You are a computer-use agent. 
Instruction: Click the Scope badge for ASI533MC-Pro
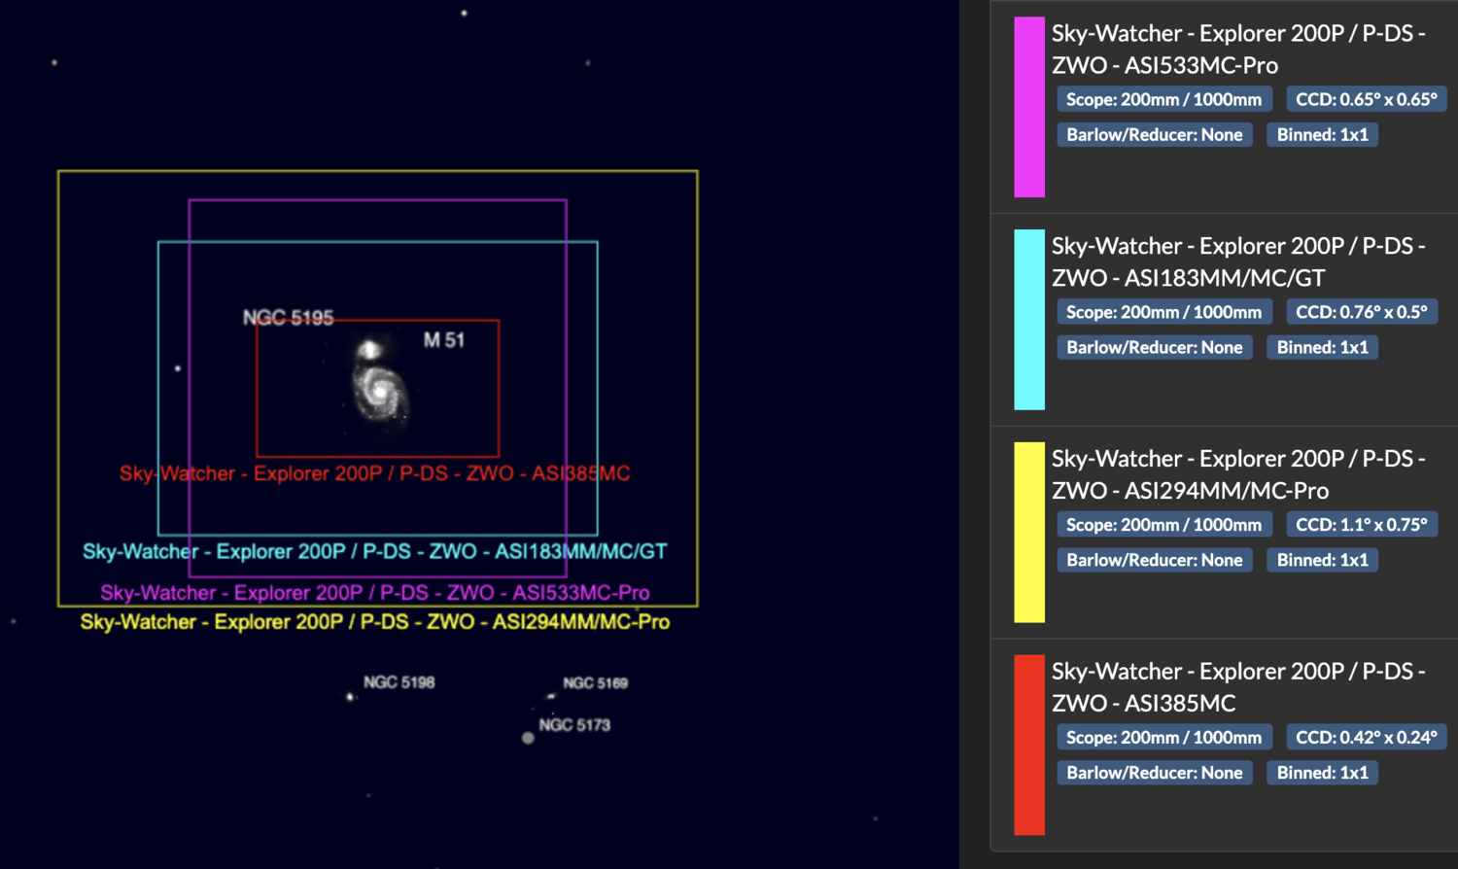[1164, 99]
